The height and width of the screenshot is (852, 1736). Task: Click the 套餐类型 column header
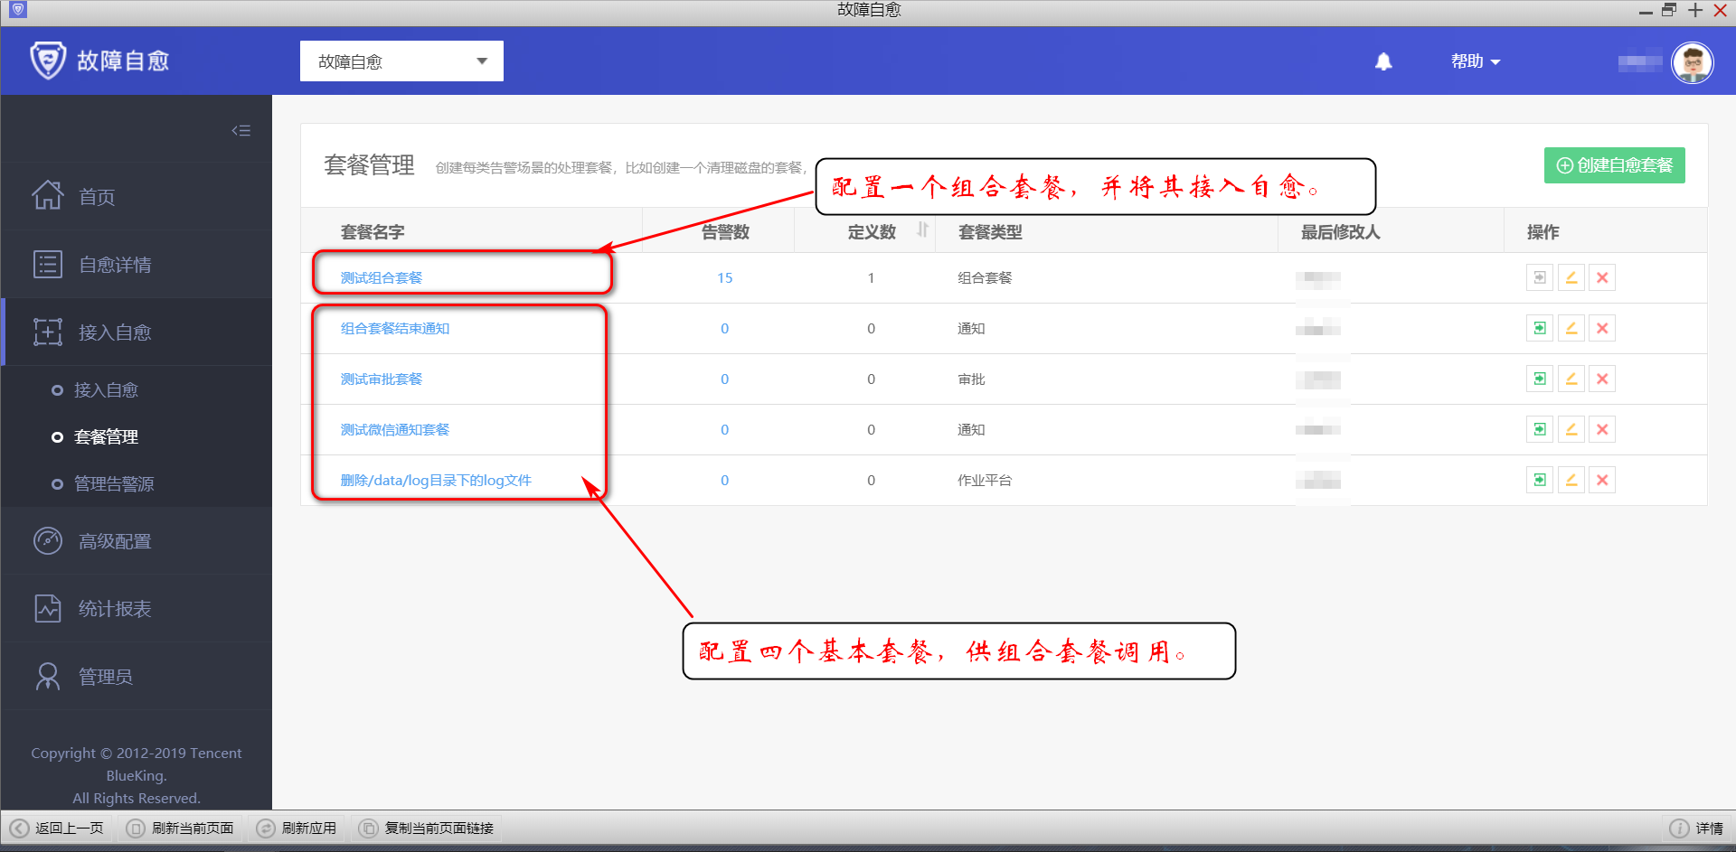[990, 231]
